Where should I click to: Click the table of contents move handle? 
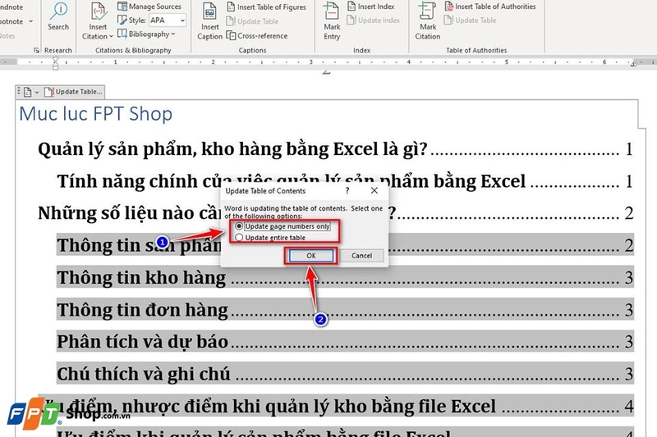(x=18, y=92)
